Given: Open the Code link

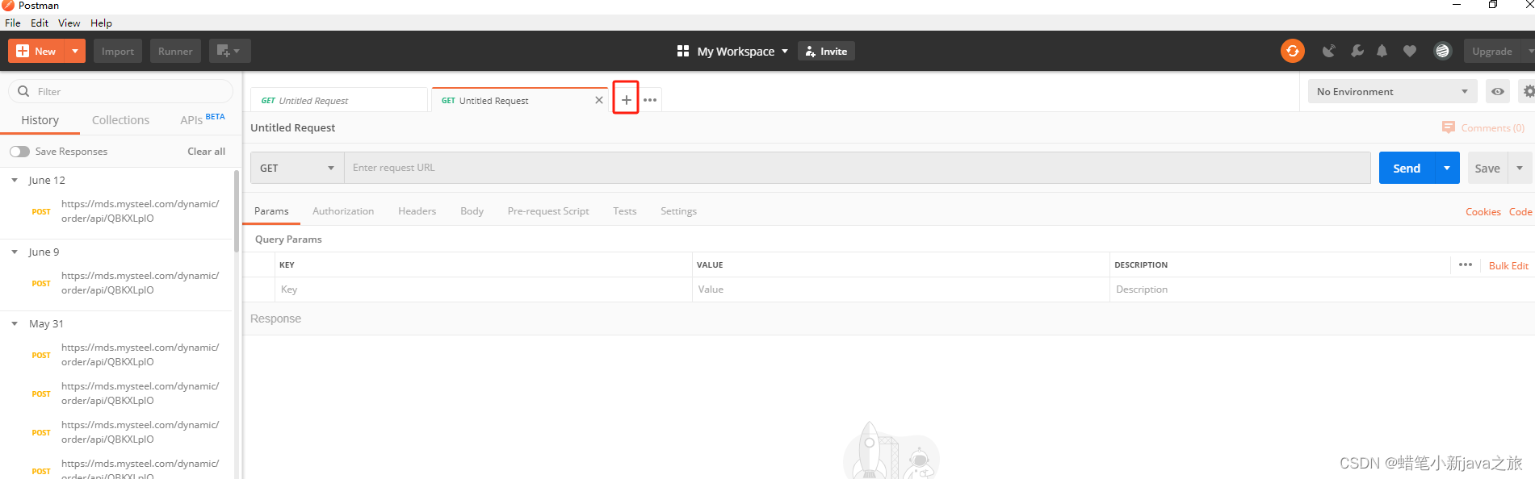Looking at the screenshot, I should [1520, 211].
